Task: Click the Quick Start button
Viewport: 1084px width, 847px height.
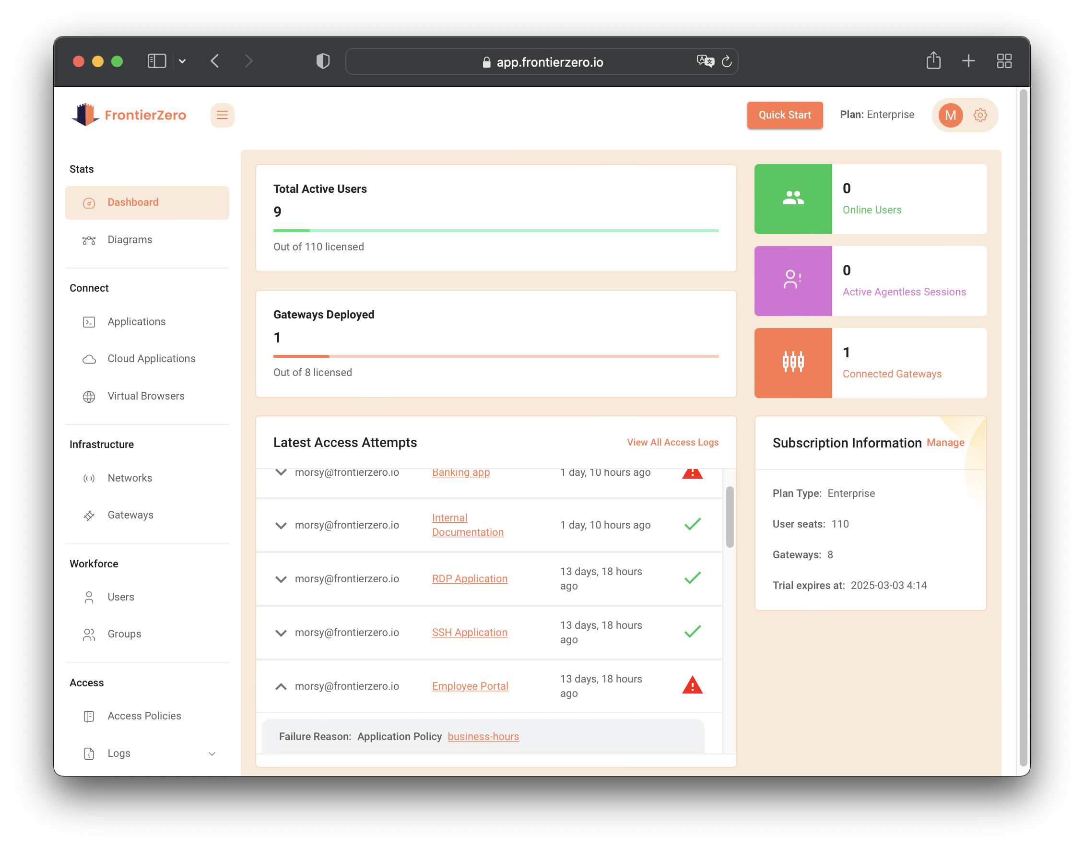Action: pyautogui.click(x=785, y=115)
